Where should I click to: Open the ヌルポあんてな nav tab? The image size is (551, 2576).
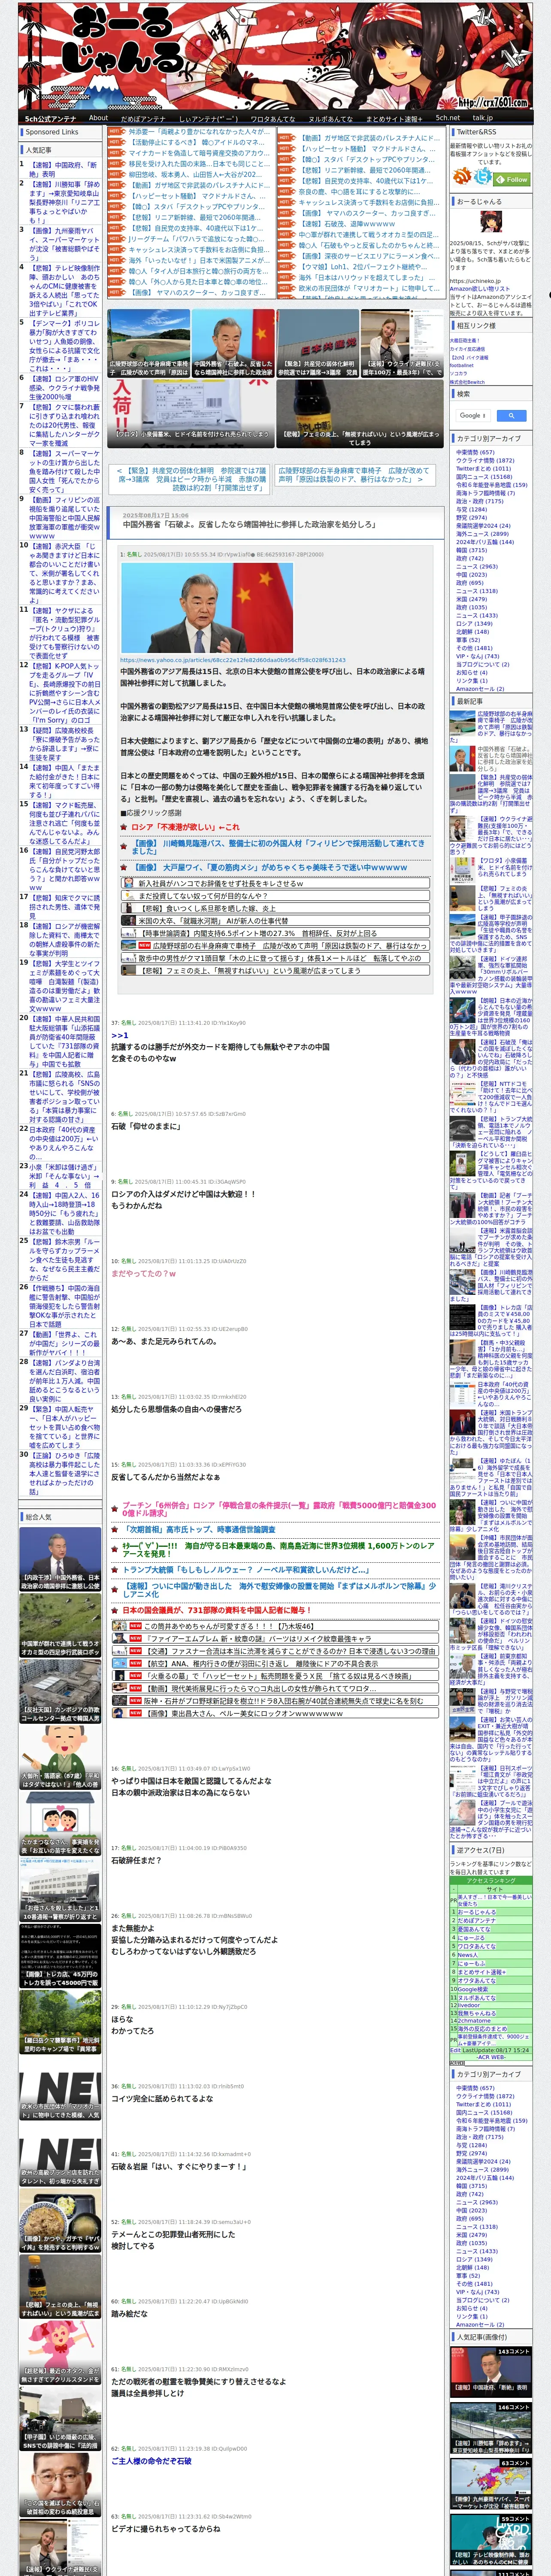(x=330, y=118)
